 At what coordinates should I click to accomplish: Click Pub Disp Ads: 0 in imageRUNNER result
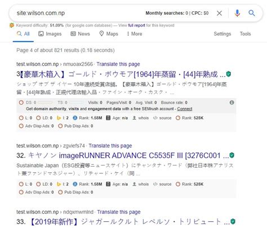coord(75,192)
